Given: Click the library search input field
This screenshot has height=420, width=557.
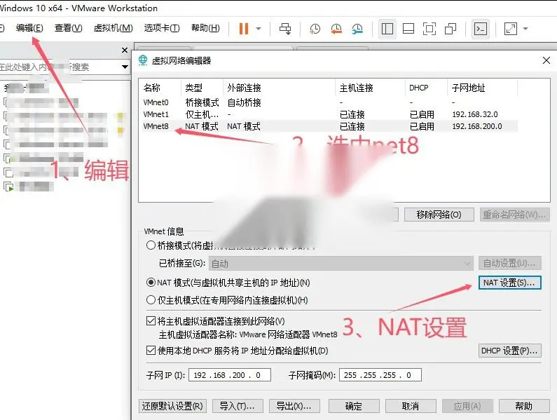Looking at the screenshot, I should click(x=59, y=67).
